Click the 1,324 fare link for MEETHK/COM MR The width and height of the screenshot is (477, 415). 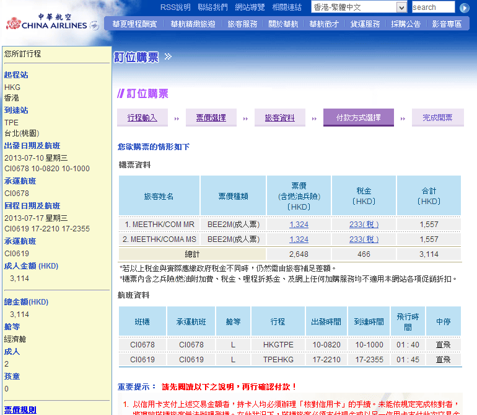(299, 225)
